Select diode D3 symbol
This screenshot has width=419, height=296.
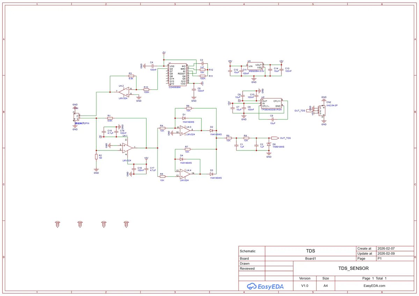[x=212, y=173]
